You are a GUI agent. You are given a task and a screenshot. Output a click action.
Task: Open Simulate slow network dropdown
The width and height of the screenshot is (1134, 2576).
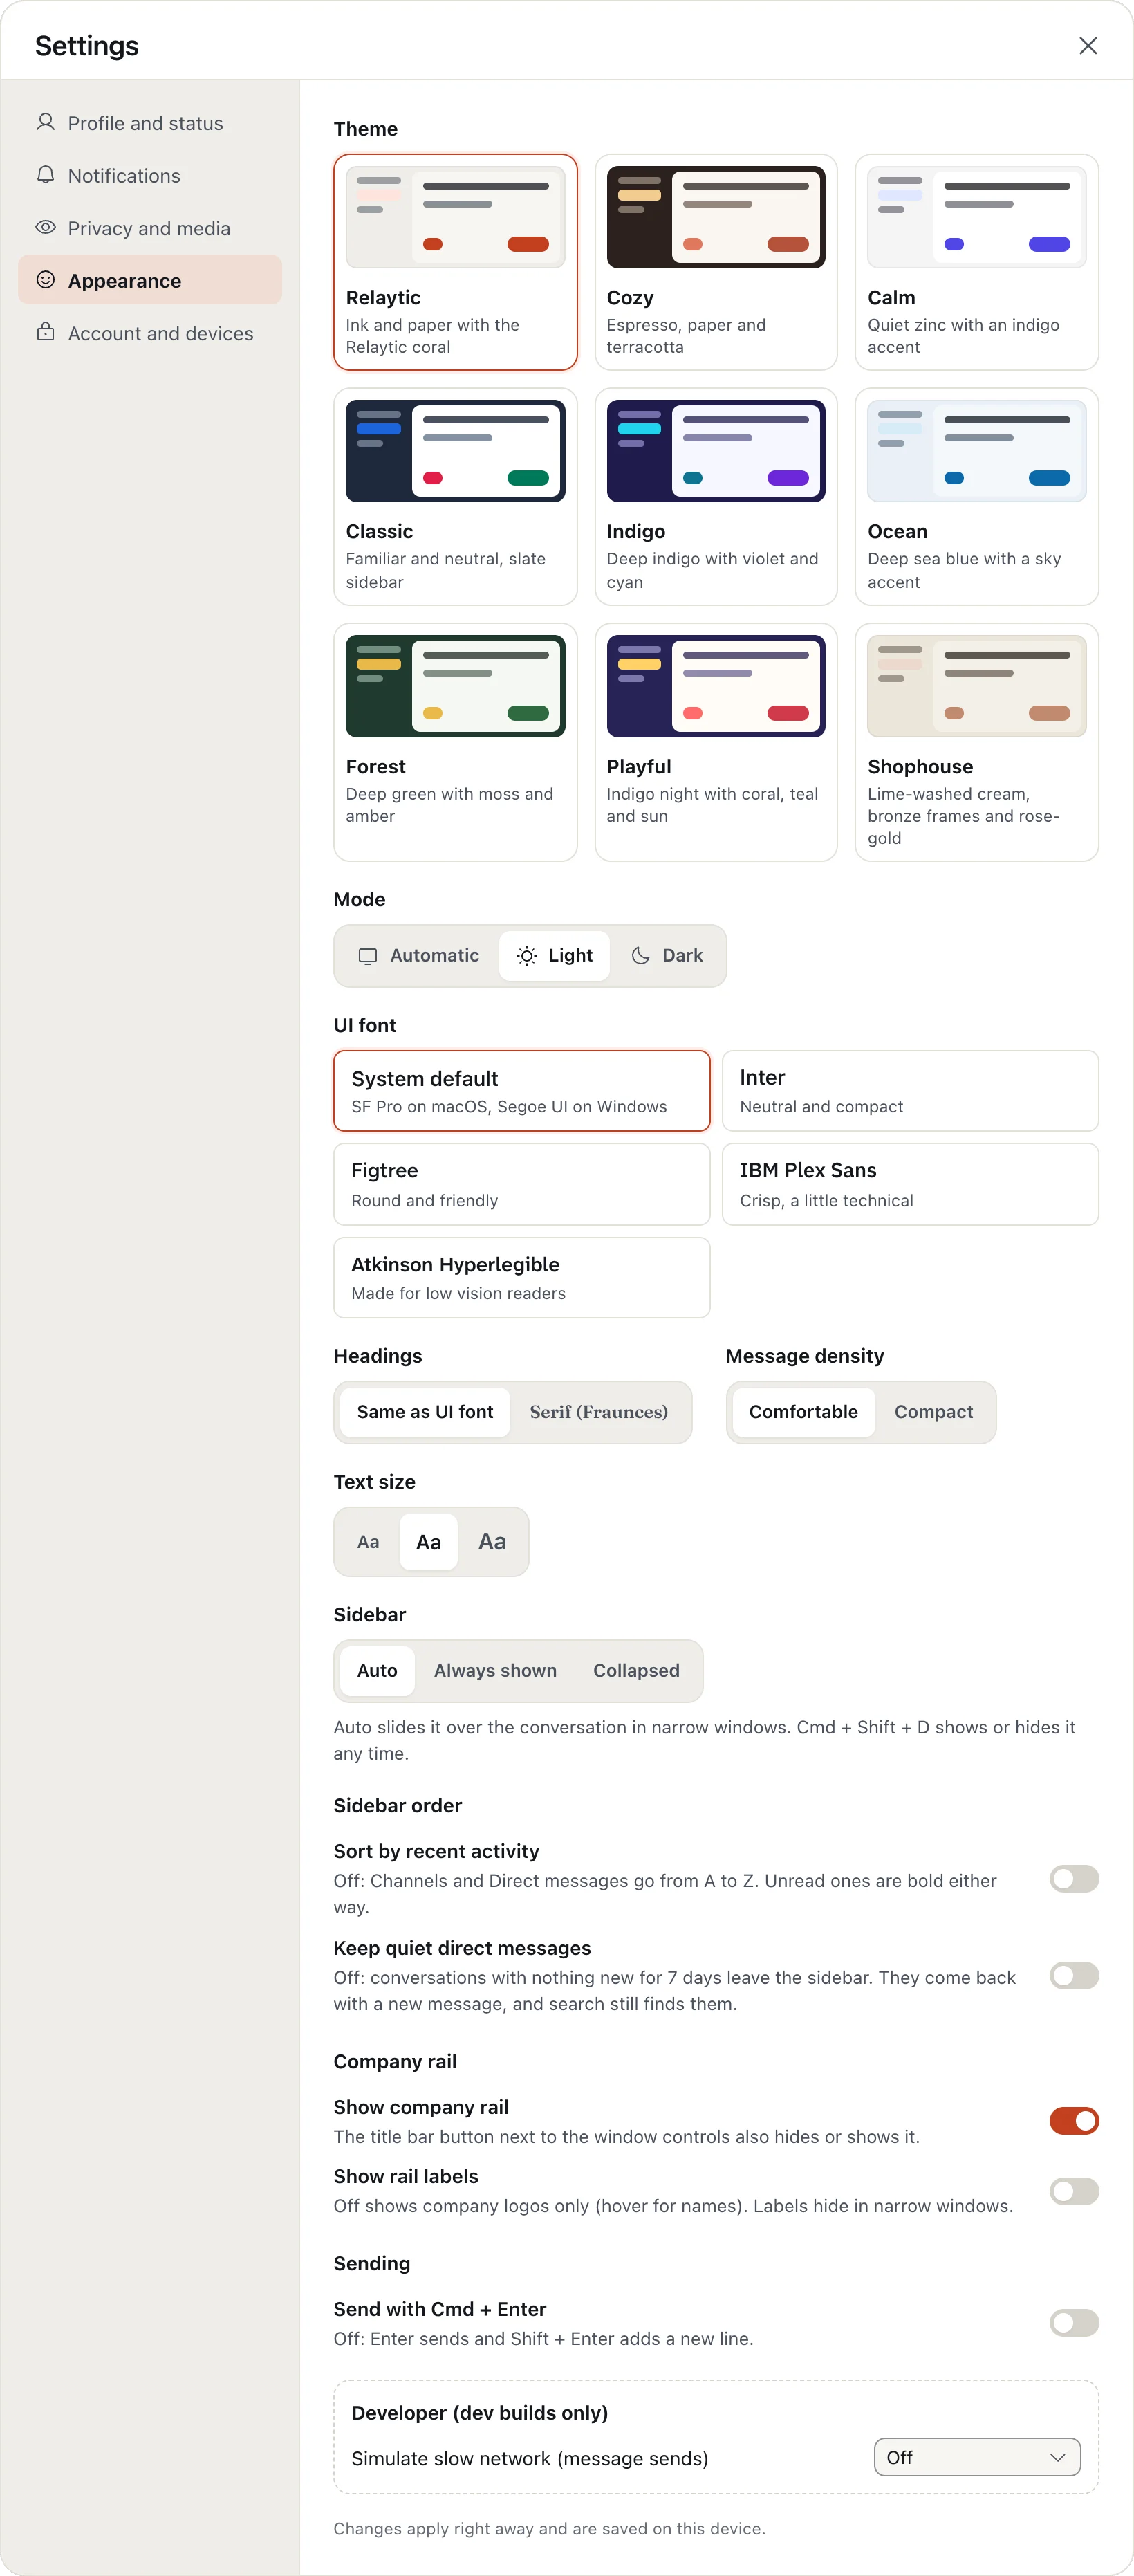coord(977,2457)
